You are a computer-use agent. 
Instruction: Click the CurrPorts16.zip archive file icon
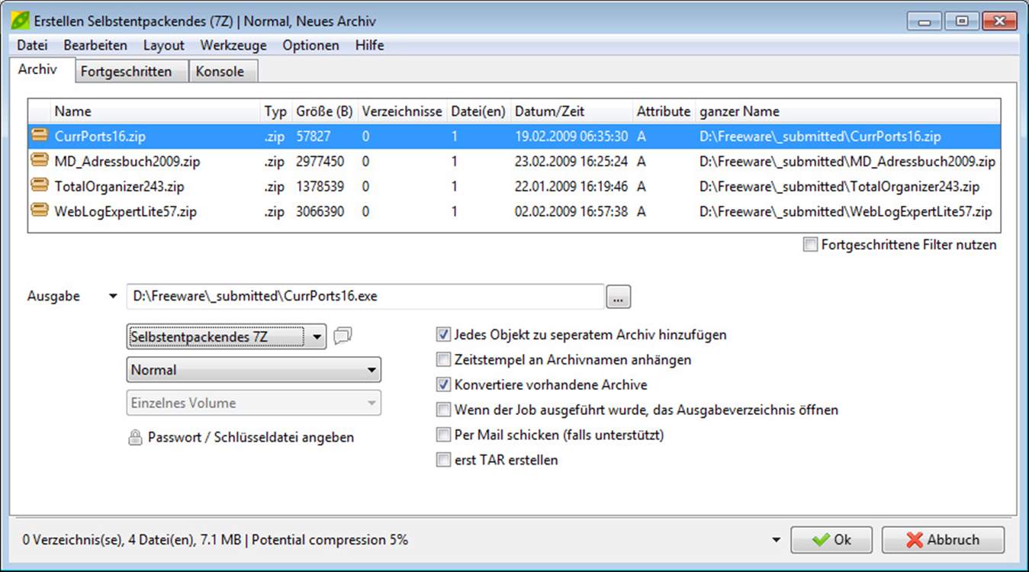(39, 136)
